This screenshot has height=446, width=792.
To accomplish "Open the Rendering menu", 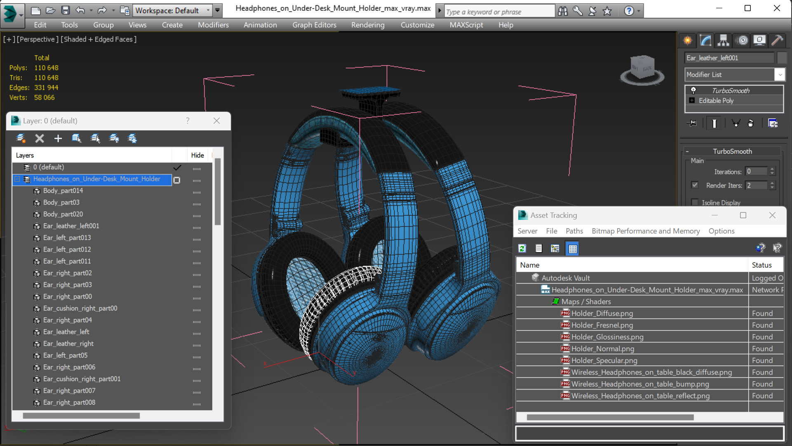I will (367, 25).
